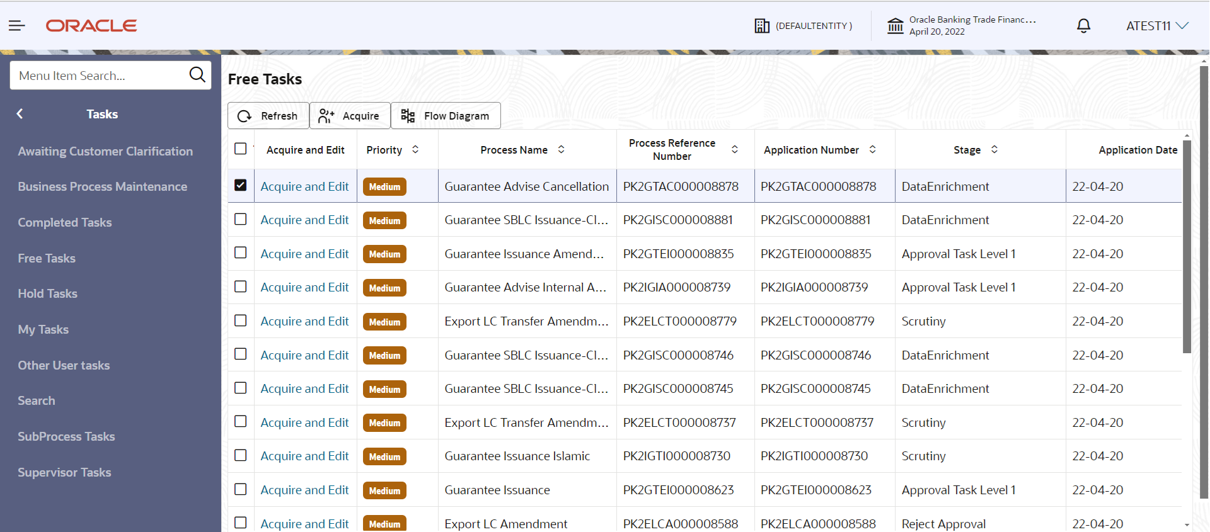Open My Tasks

[43, 329]
